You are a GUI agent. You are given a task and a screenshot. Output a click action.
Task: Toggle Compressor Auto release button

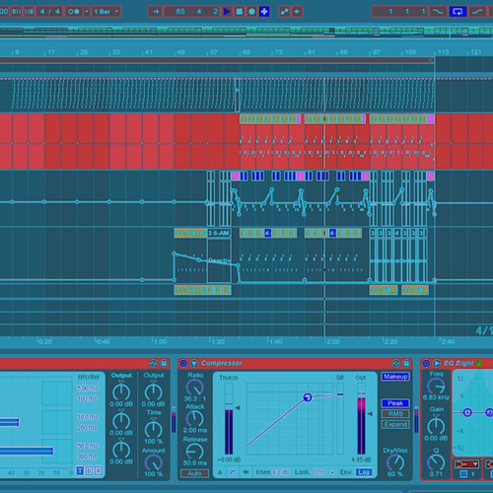pos(194,473)
